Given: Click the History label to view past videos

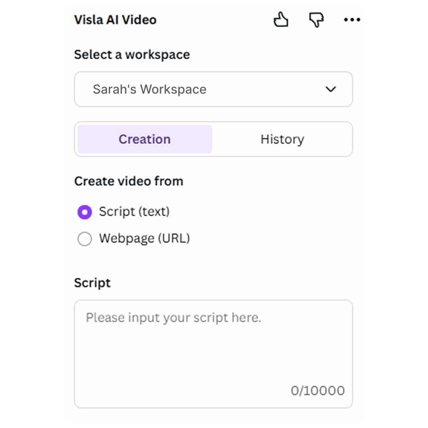Looking at the screenshot, I should coord(282,139).
